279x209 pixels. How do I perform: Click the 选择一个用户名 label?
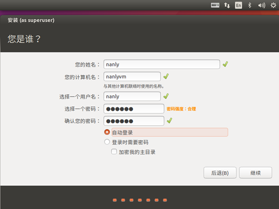[80, 97]
